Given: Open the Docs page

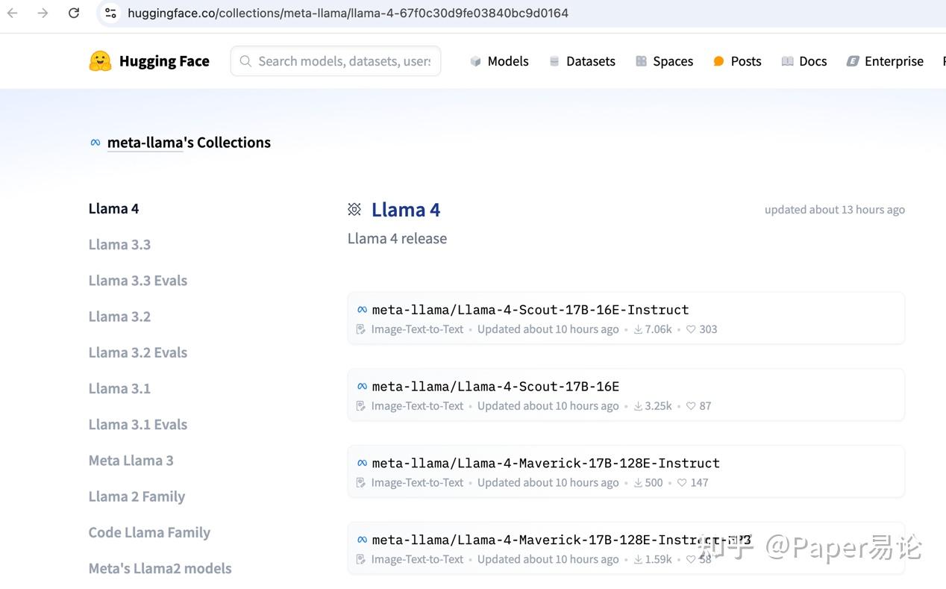Looking at the screenshot, I should [x=804, y=61].
